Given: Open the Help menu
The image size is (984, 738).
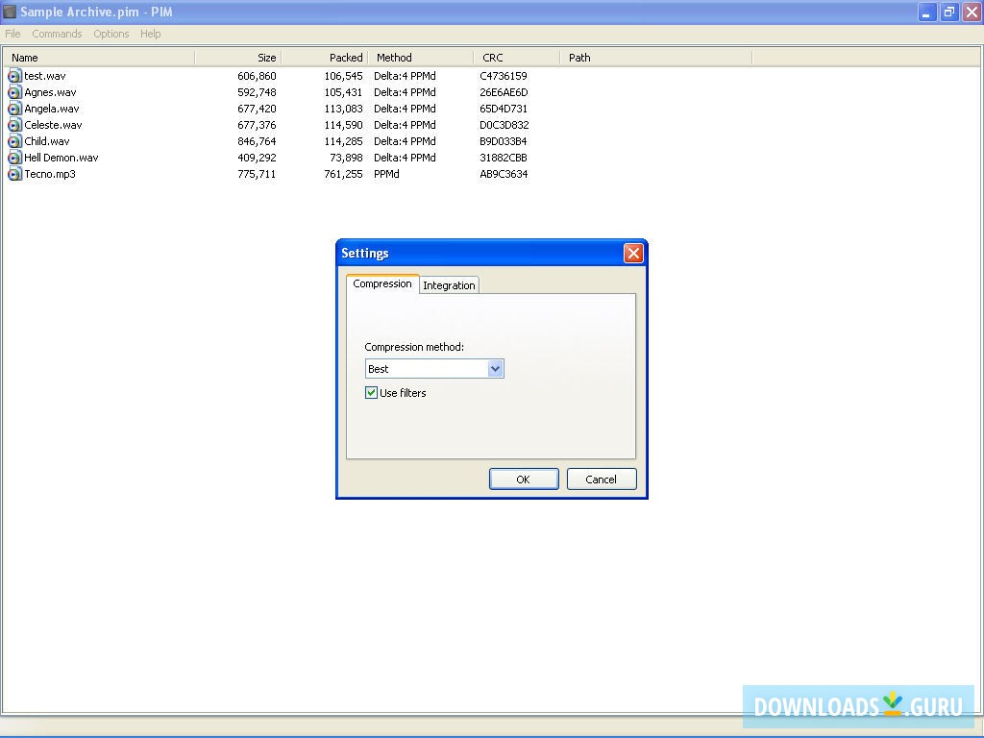Looking at the screenshot, I should [151, 34].
